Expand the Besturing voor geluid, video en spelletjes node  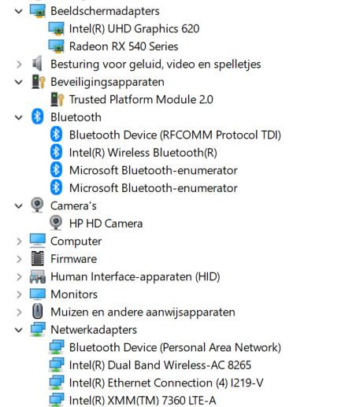[19, 65]
